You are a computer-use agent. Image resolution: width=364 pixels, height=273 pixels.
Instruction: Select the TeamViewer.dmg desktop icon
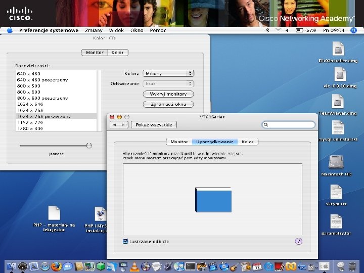pyautogui.click(x=338, y=103)
